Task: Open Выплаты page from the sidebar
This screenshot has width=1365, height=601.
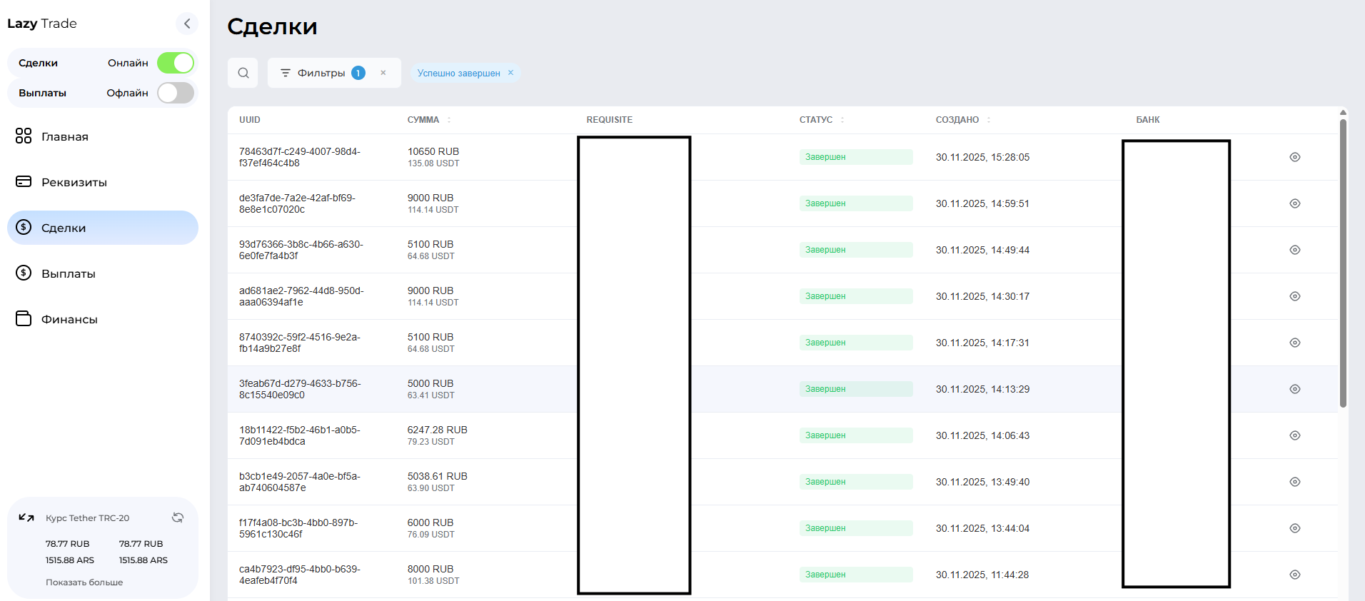Action: (68, 273)
